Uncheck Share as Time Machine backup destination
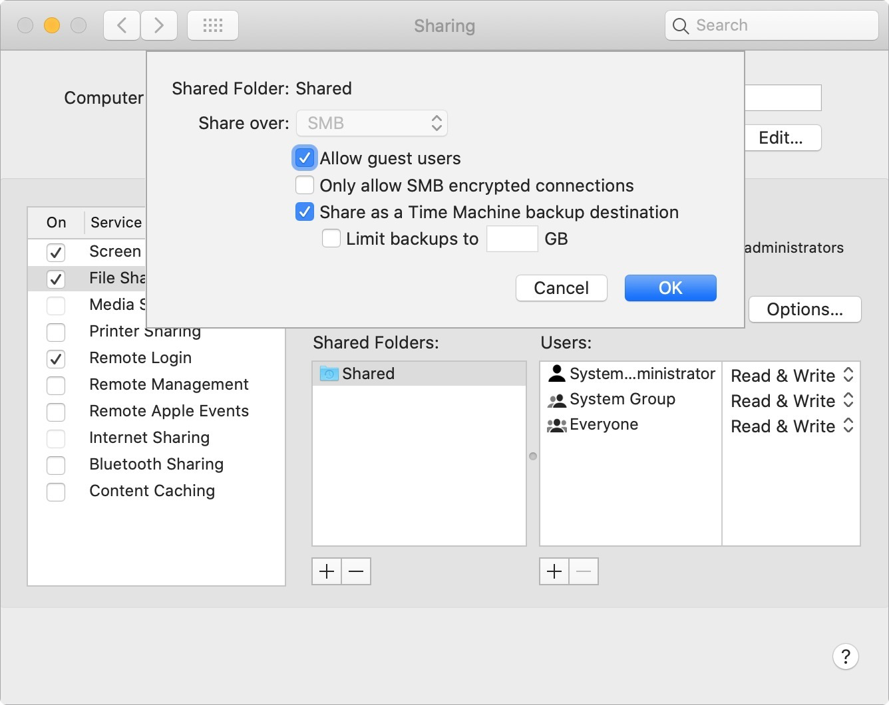The width and height of the screenshot is (889, 705). tap(305, 212)
